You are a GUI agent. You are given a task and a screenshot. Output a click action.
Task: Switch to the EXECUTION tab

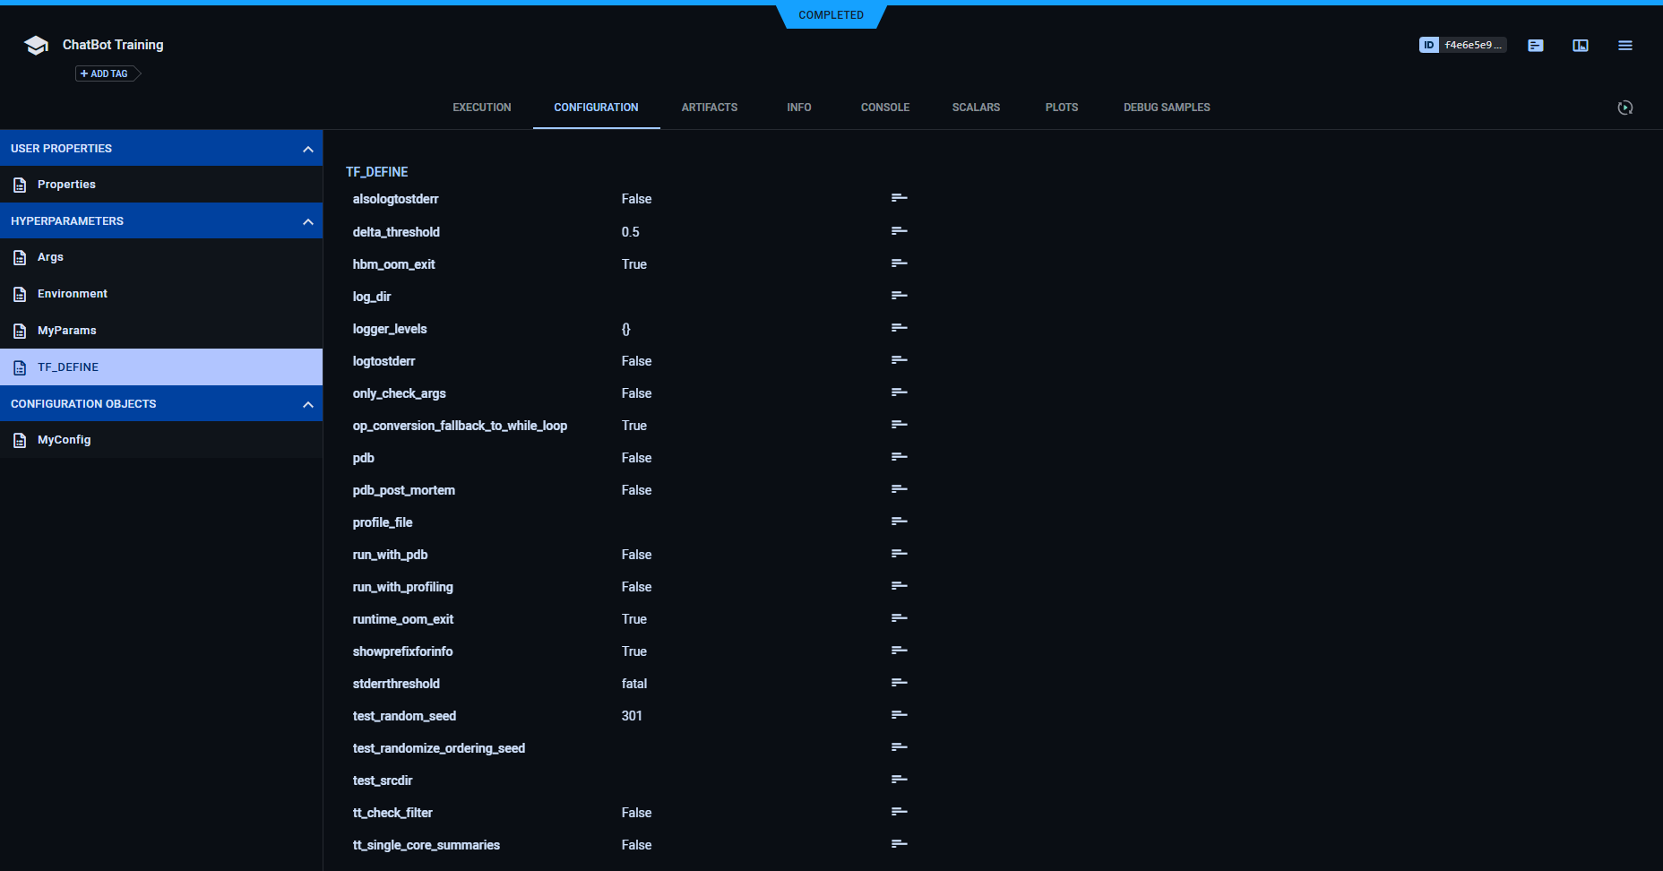[481, 108]
